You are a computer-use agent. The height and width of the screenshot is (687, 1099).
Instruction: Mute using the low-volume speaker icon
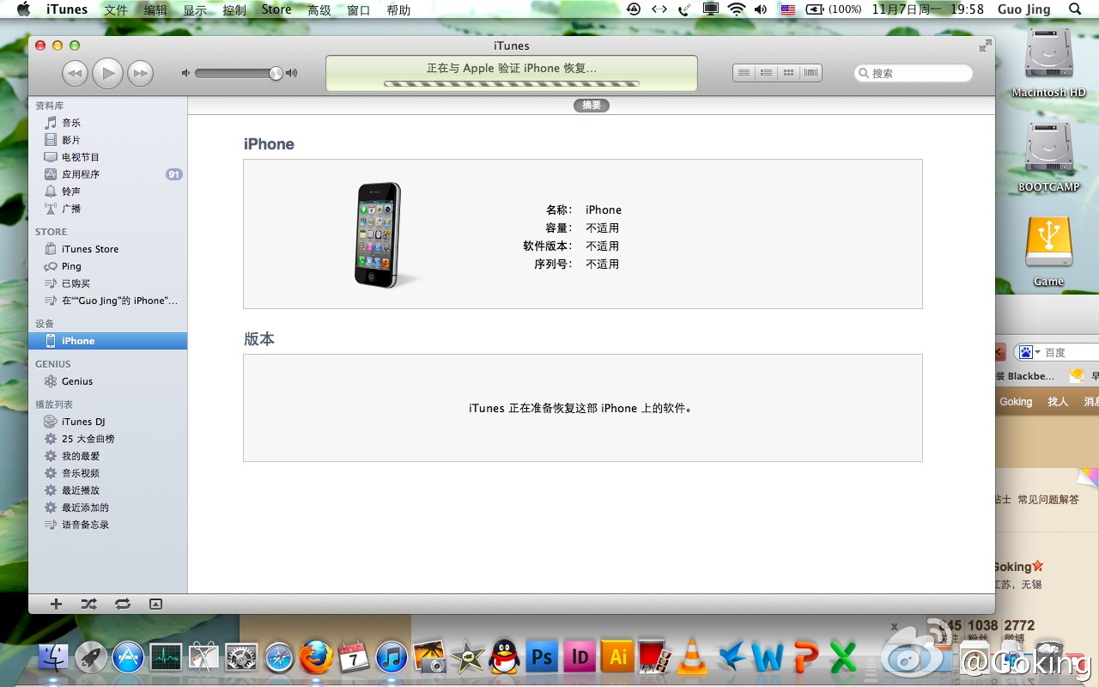[185, 73]
